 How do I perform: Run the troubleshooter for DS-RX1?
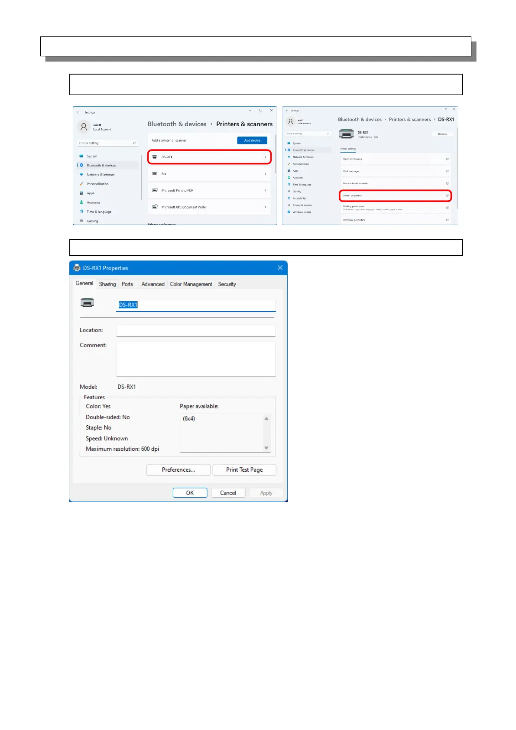395,183
